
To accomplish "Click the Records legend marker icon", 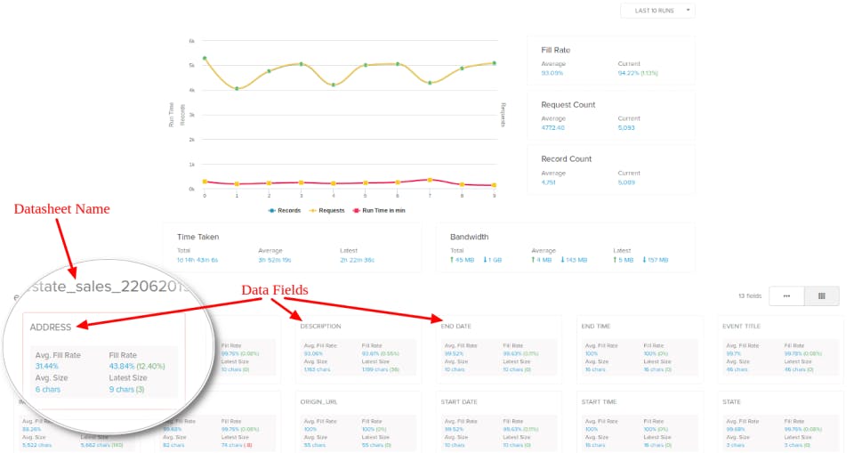I will point(271,210).
